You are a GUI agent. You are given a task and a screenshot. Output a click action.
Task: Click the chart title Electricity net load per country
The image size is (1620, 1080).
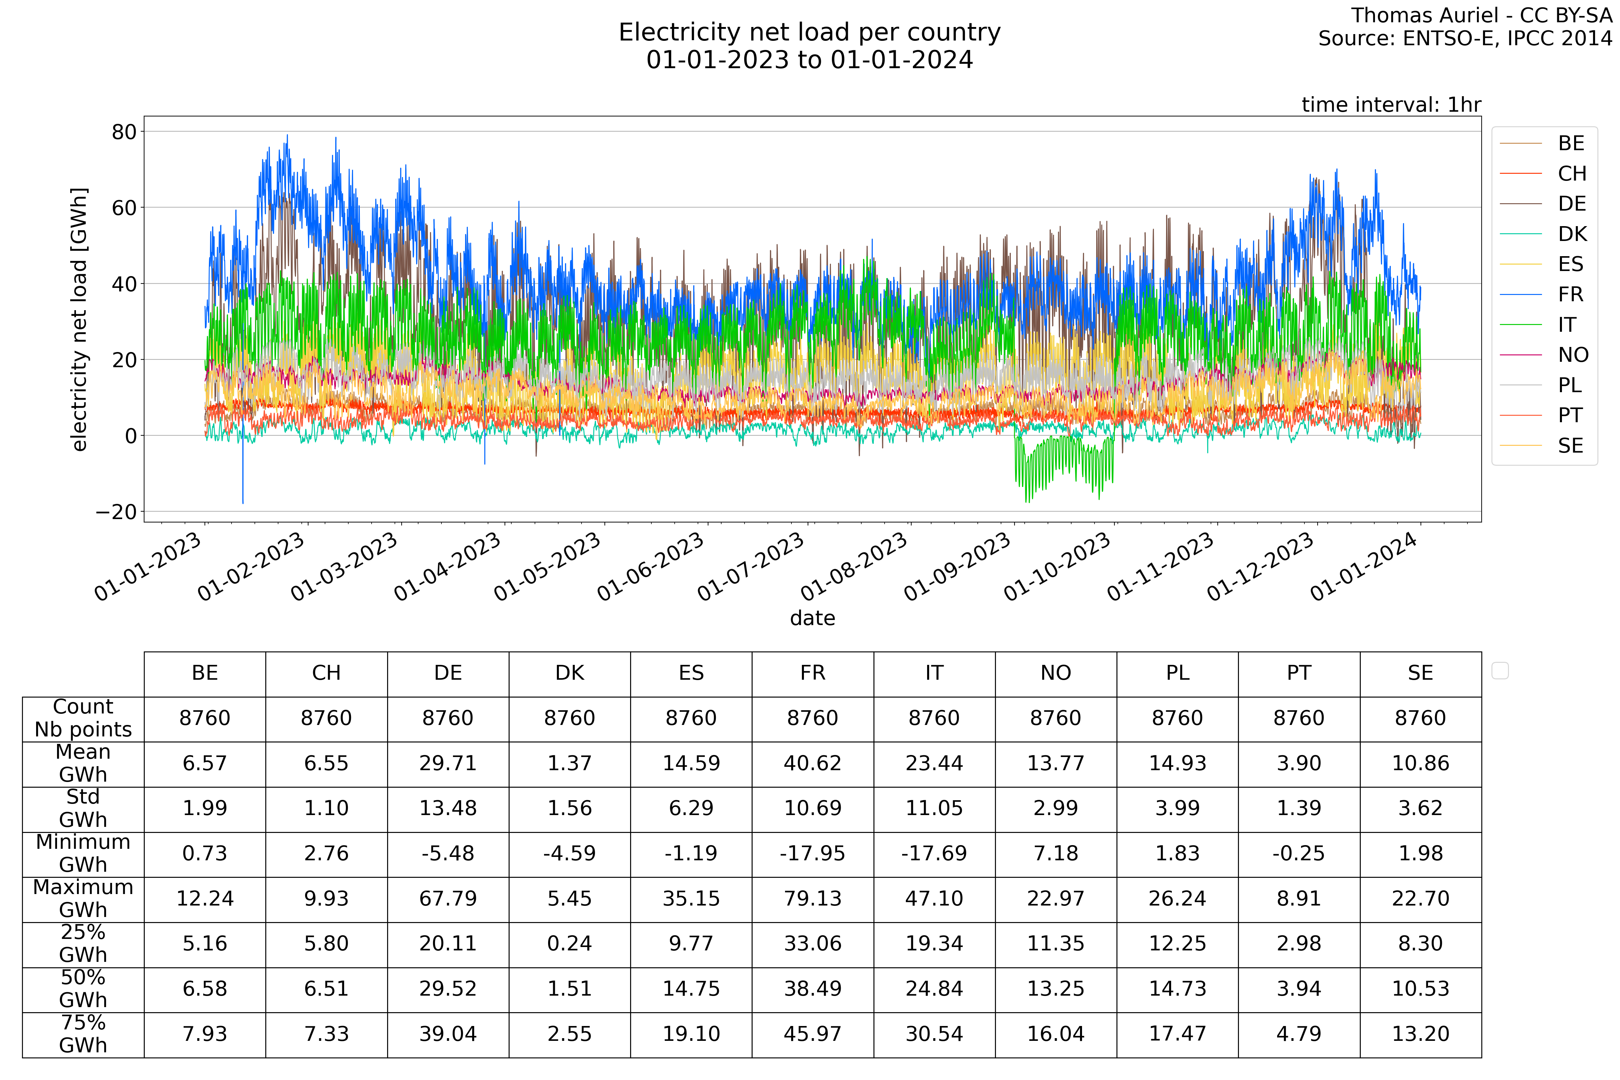(809, 33)
